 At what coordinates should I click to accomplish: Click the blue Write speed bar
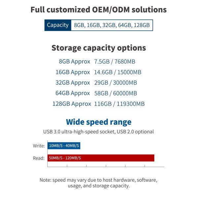point(64,146)
